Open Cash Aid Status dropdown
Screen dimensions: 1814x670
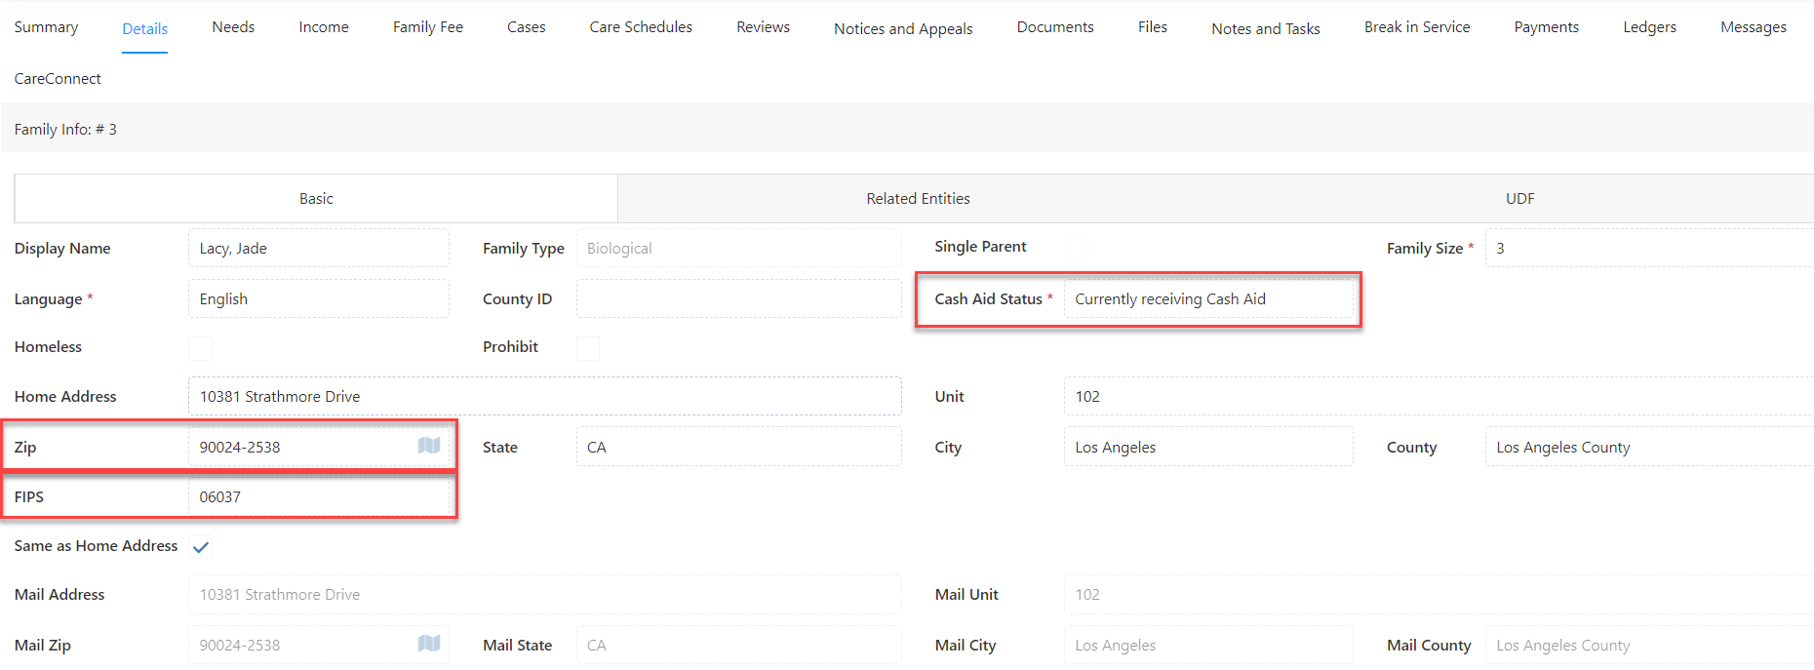coord(1208,298)
